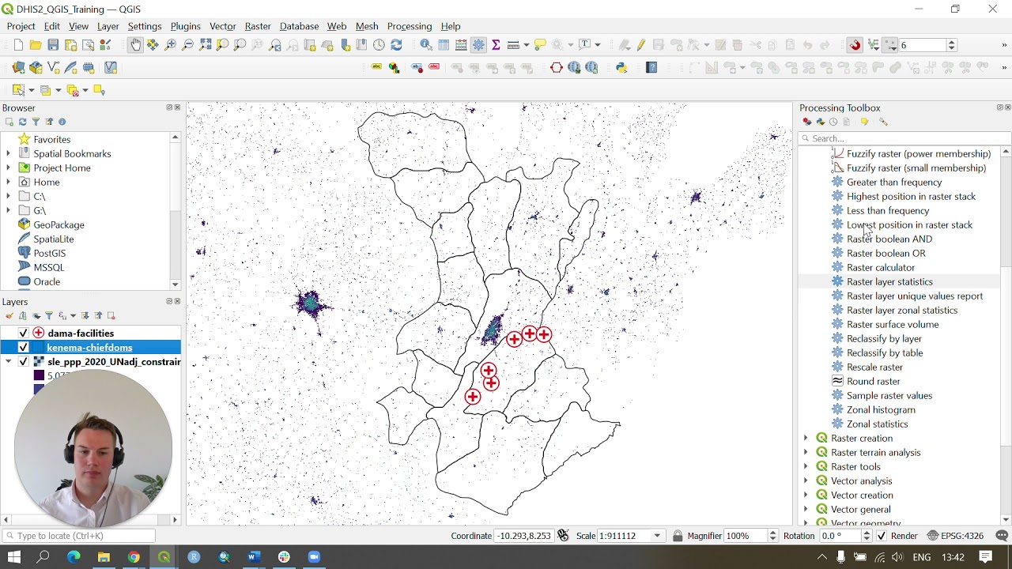Toggle the Render checkbox in status bar
1012x569 pixels.
881,536
